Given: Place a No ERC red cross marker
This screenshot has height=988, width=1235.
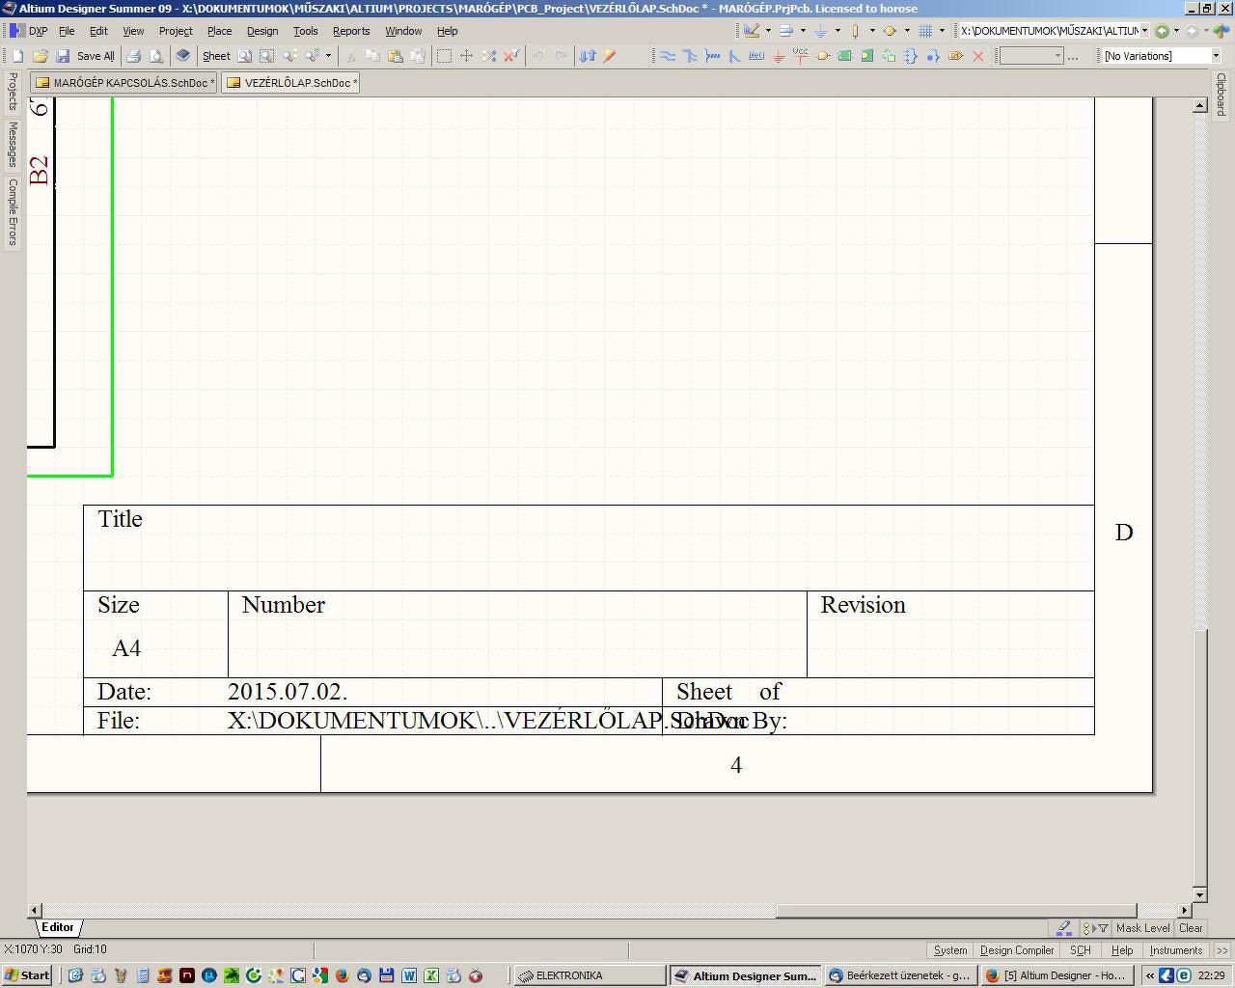Looking at the screenshot, I should point(978,56).
